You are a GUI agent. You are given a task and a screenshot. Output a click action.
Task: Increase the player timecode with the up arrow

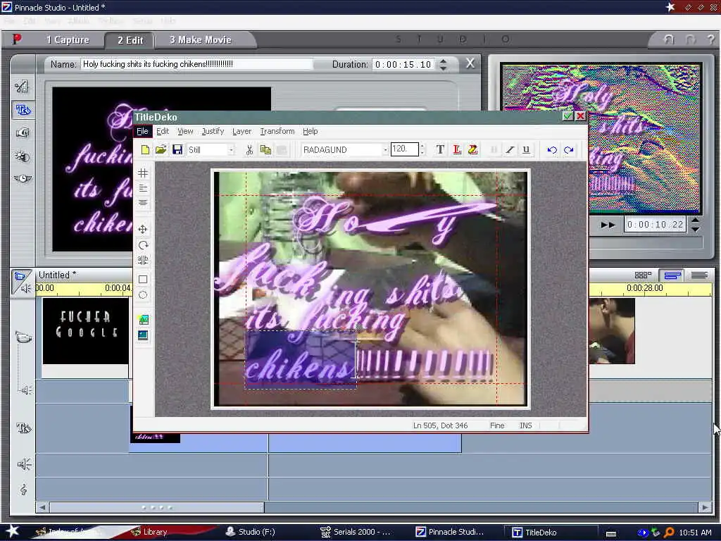tap(695, 220)
